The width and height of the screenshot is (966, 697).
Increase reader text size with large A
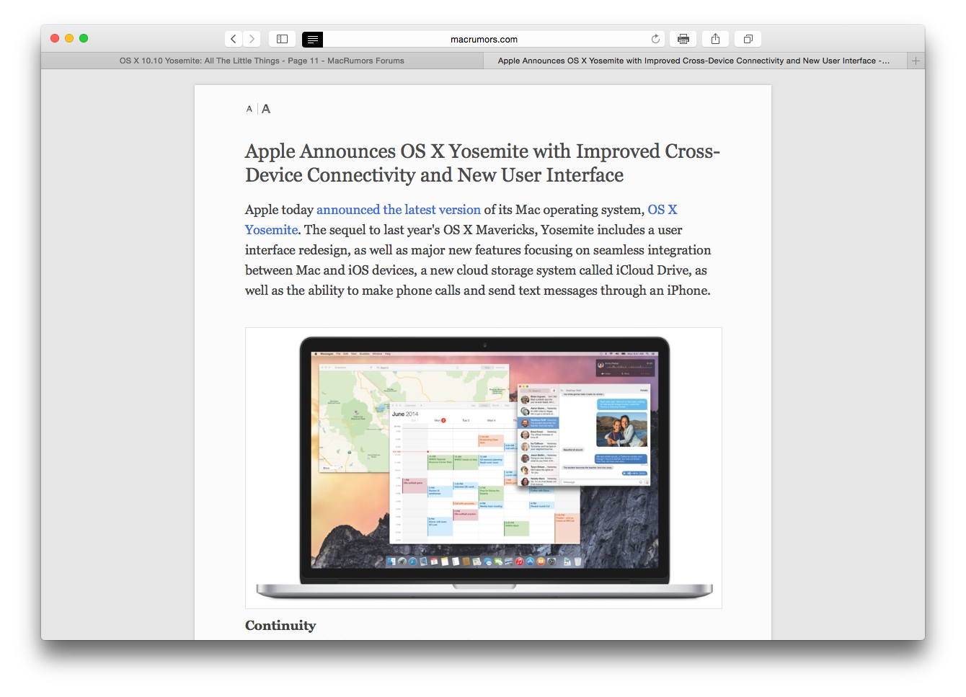(x=266, y=109)
